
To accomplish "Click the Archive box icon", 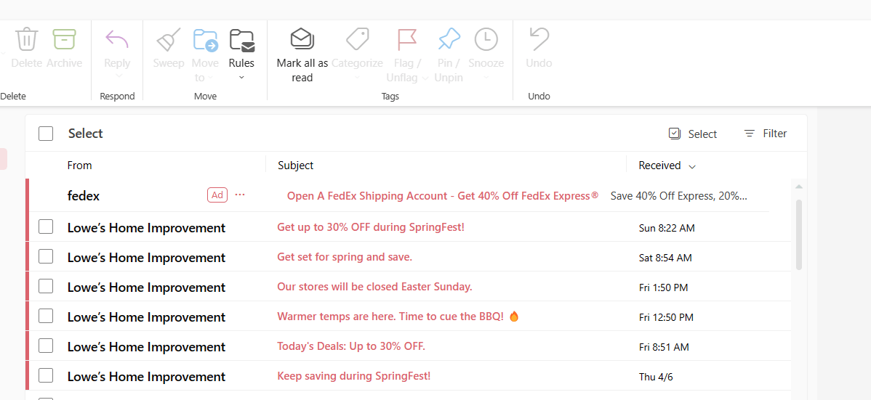I will (x=65, y=39).
